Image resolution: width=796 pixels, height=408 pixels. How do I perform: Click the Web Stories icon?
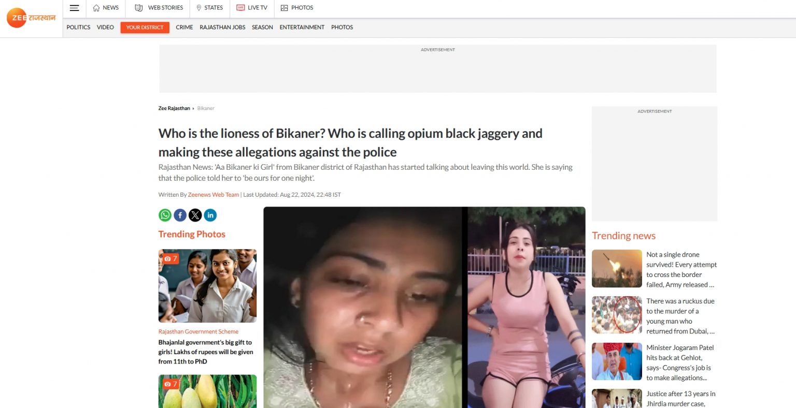click(138, 8)
